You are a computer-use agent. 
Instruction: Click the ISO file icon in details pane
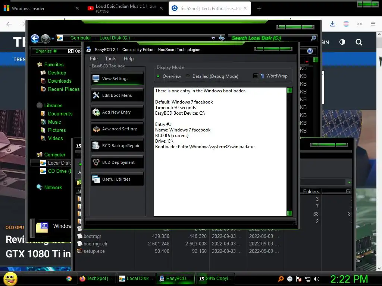[x=42, y=228]
